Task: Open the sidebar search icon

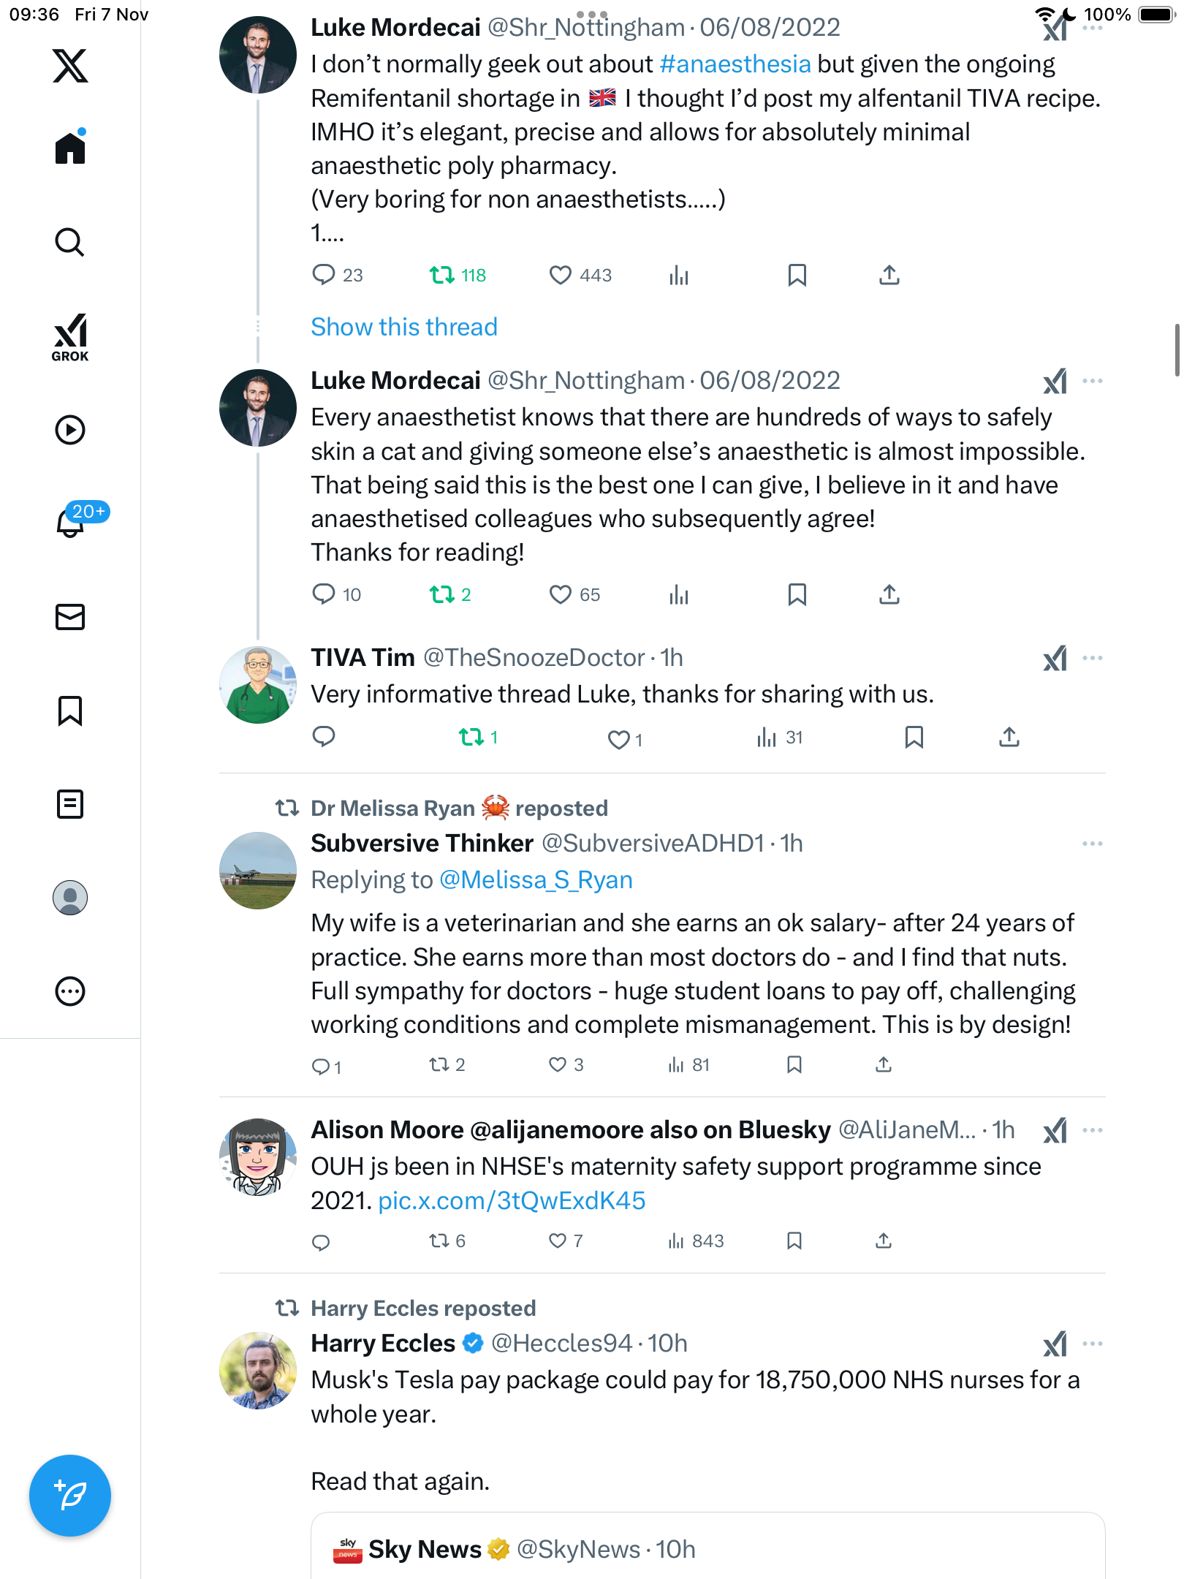Action: [x=70, y=243]
